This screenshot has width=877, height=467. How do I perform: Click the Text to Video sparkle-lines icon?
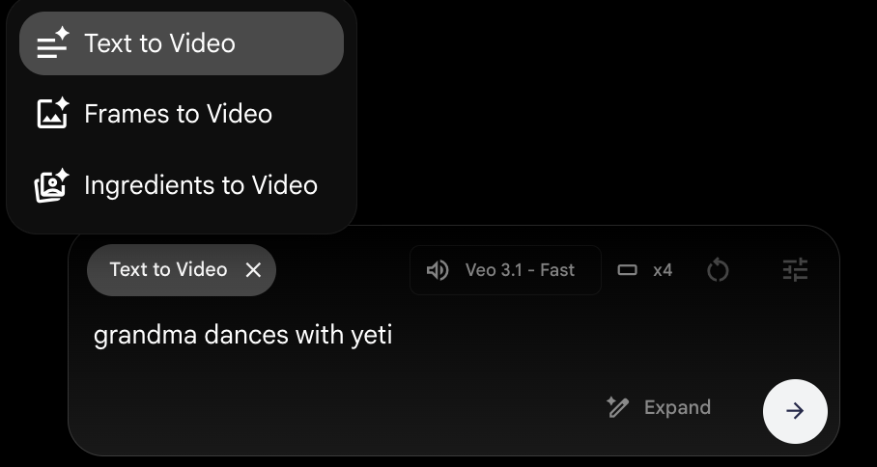pos(52,43)
